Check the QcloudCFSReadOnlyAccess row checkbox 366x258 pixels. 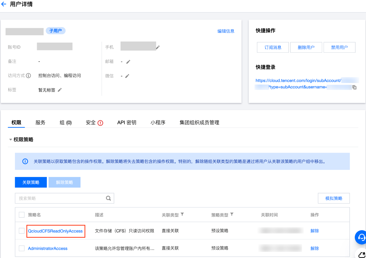click(22, 231)
